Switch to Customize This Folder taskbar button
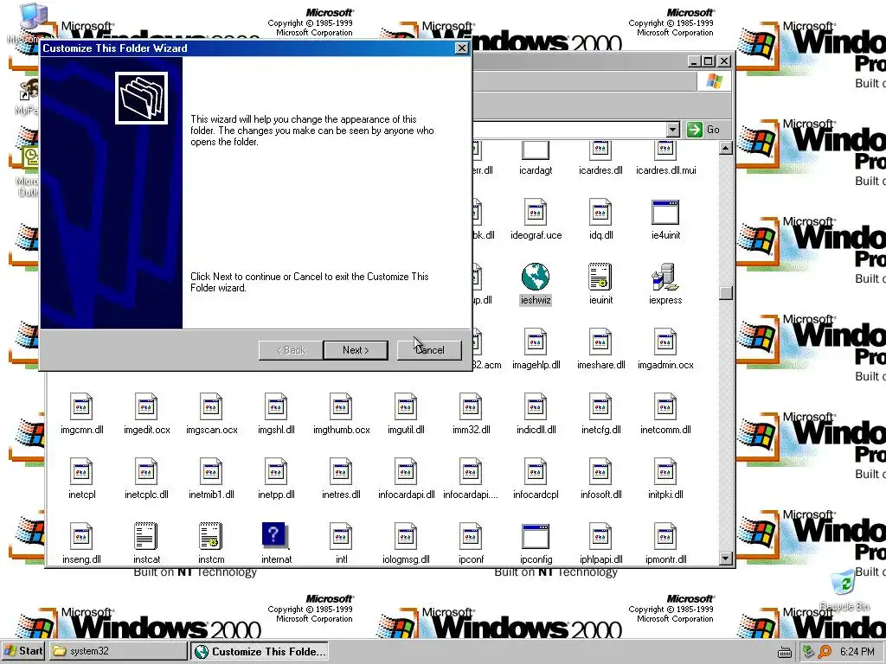The image size is (886, 664). (x=260, y=651)
